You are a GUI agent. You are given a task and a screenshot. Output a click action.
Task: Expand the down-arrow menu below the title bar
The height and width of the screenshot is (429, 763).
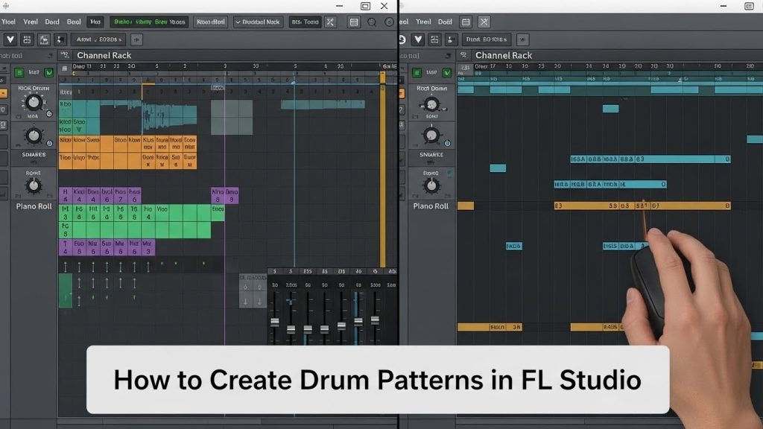pyautogui.click(x=11, y=39)
